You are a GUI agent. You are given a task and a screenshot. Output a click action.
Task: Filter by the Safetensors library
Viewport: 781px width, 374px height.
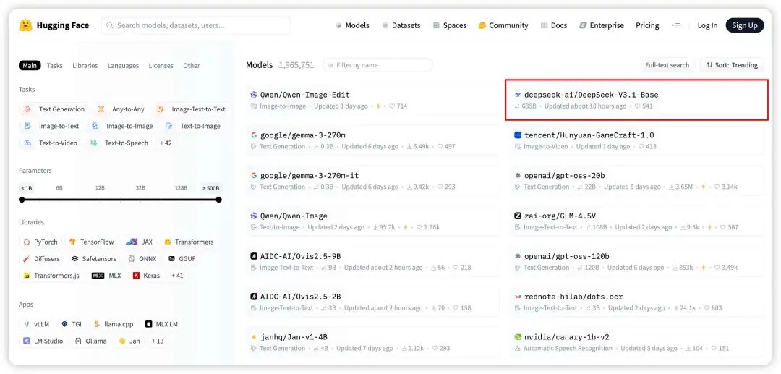(x=93, y=259)
